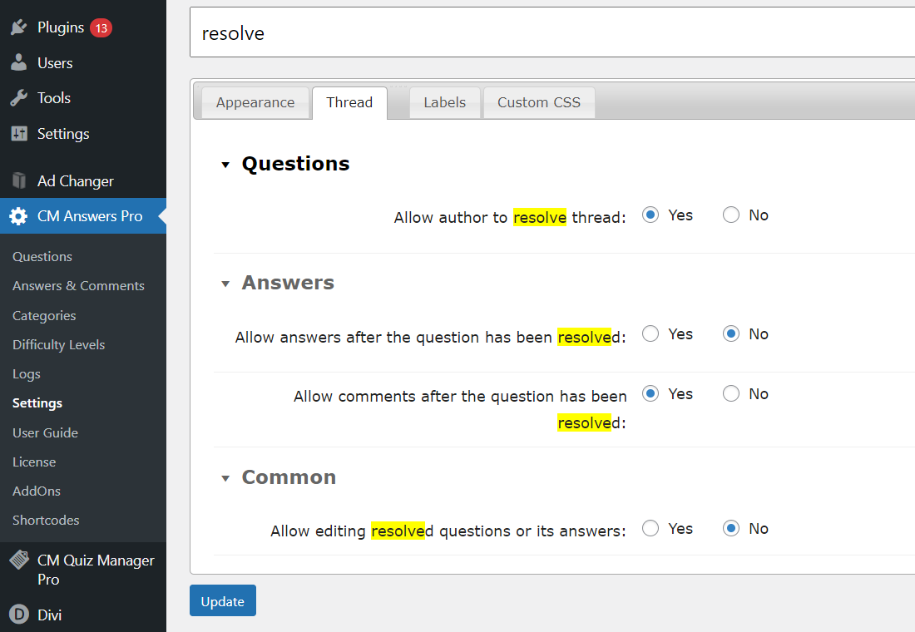Open the Labels tab
This screenshot has width=915, height=632.
pos(445,103)
